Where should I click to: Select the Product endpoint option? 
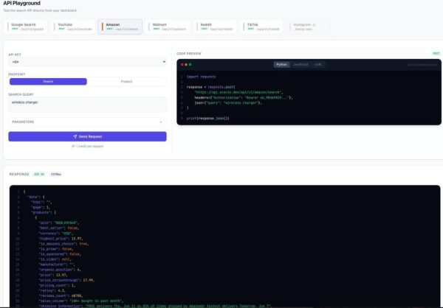click(x=126, y=82)
